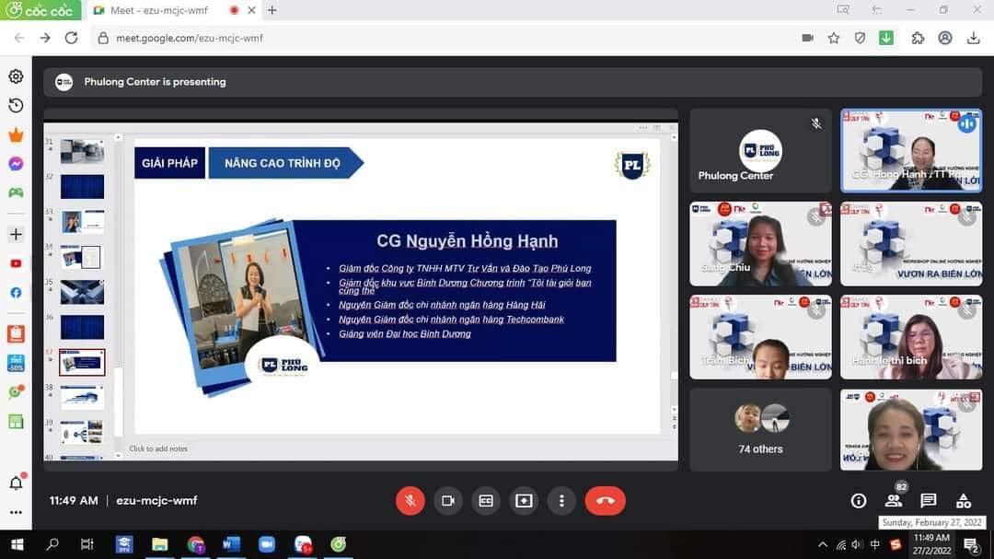Open the browser downloads icon

tap(973, 38)
